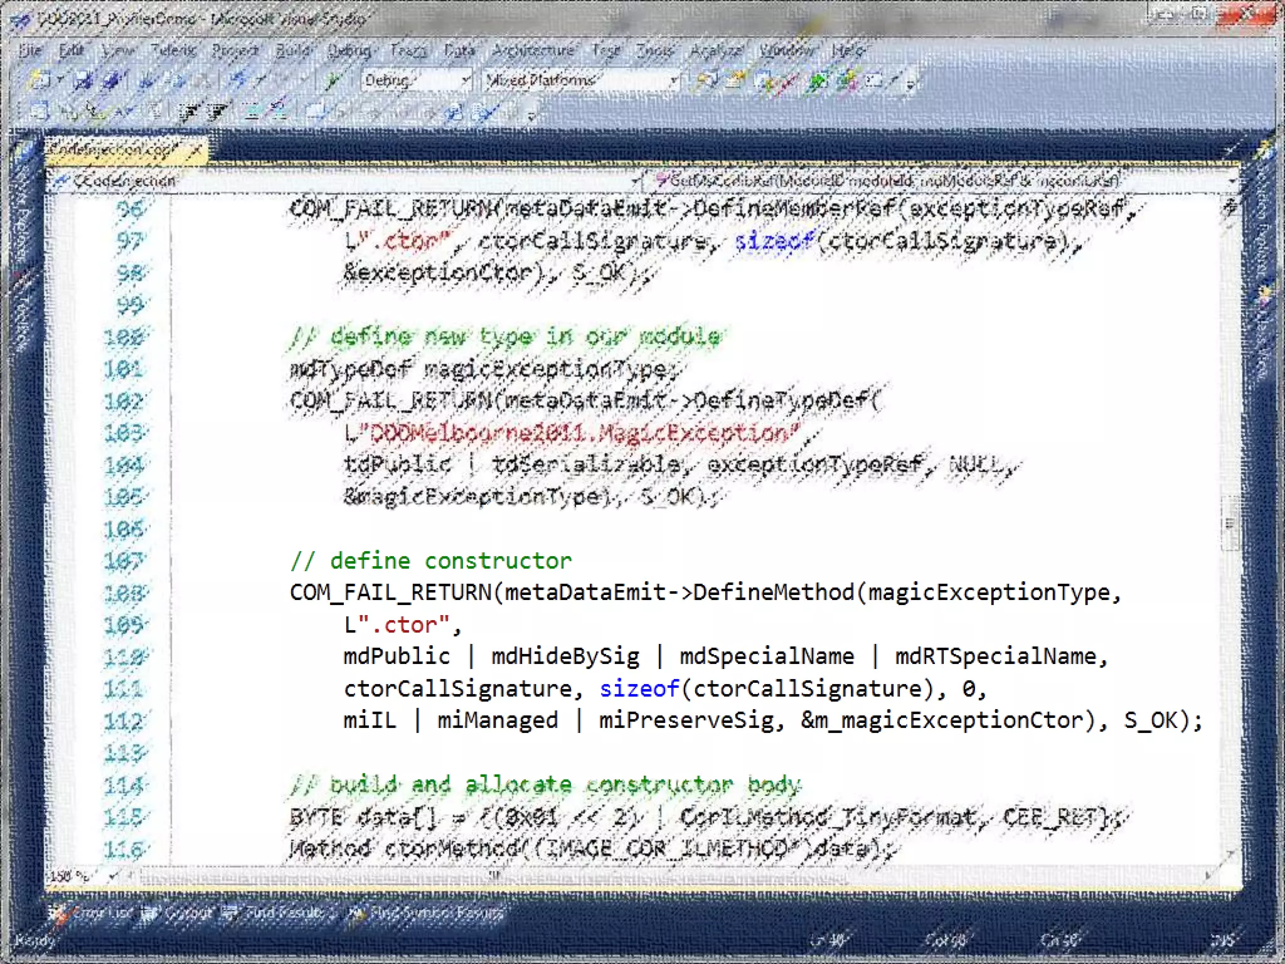Click the New Project toolbar icon
1285x964 pixels.
(x=40, y=80)
